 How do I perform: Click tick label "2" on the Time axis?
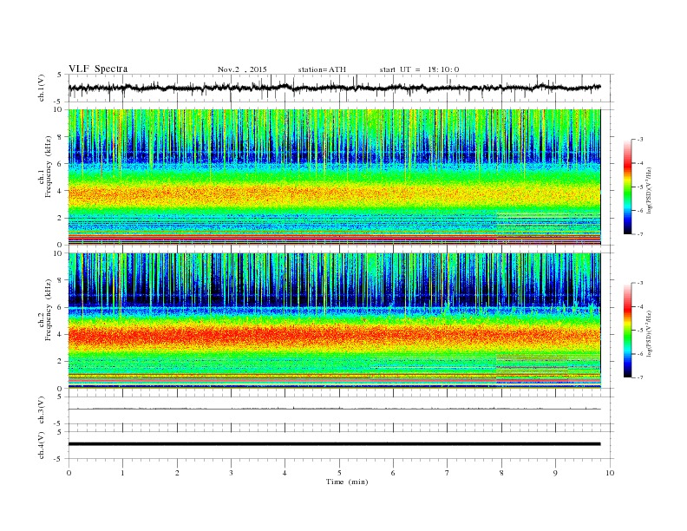tap(177, 473)
